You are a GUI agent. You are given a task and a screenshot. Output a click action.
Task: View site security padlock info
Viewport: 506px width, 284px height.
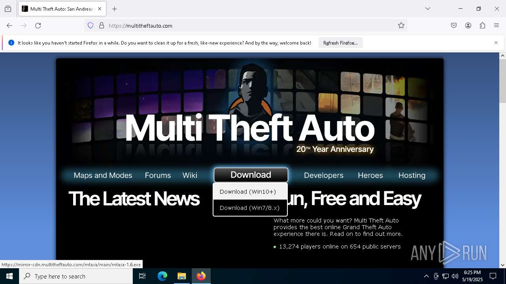[102, 26]
